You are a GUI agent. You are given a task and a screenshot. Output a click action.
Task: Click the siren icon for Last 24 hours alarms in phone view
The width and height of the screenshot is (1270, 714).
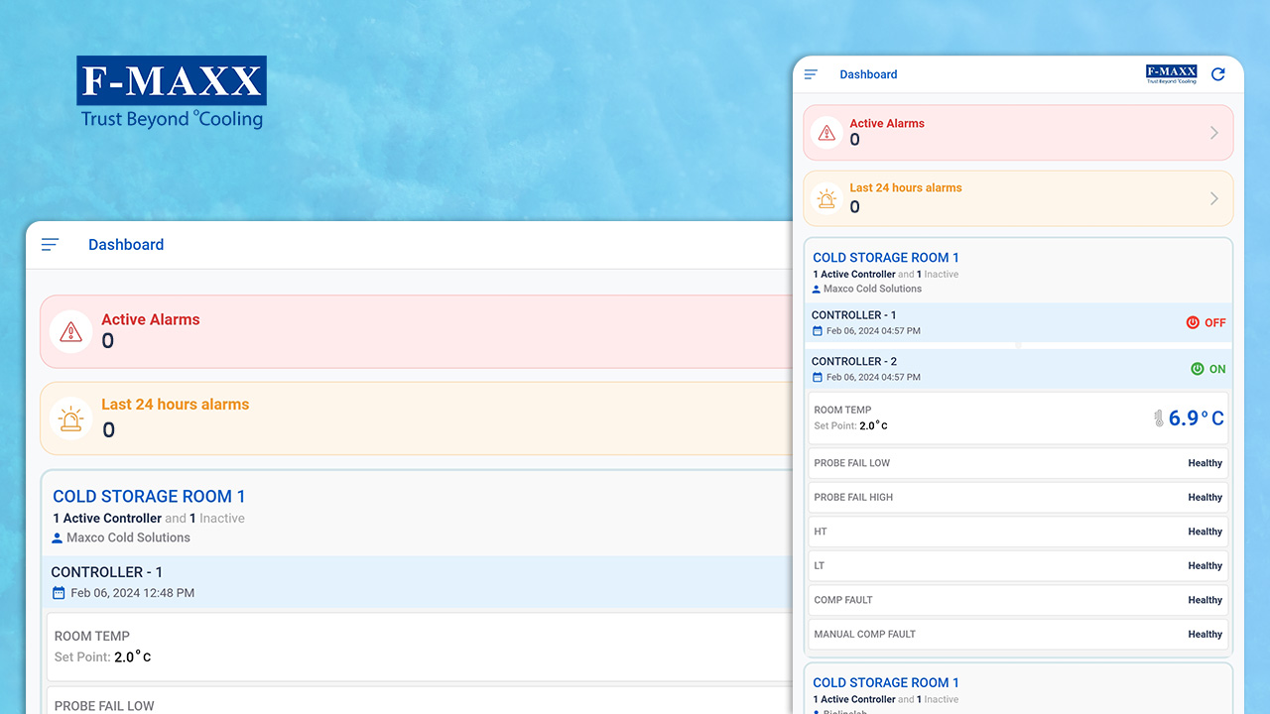point(826,198)
